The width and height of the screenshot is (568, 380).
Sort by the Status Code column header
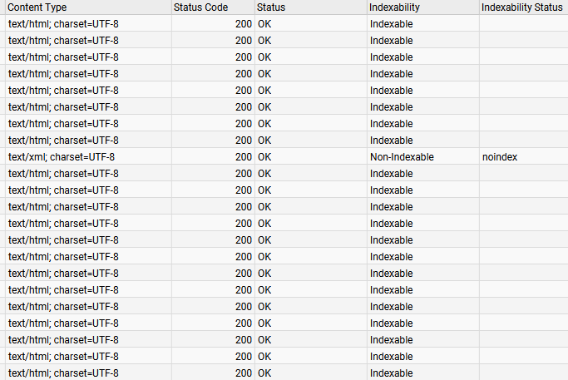[x=200, y=7]
